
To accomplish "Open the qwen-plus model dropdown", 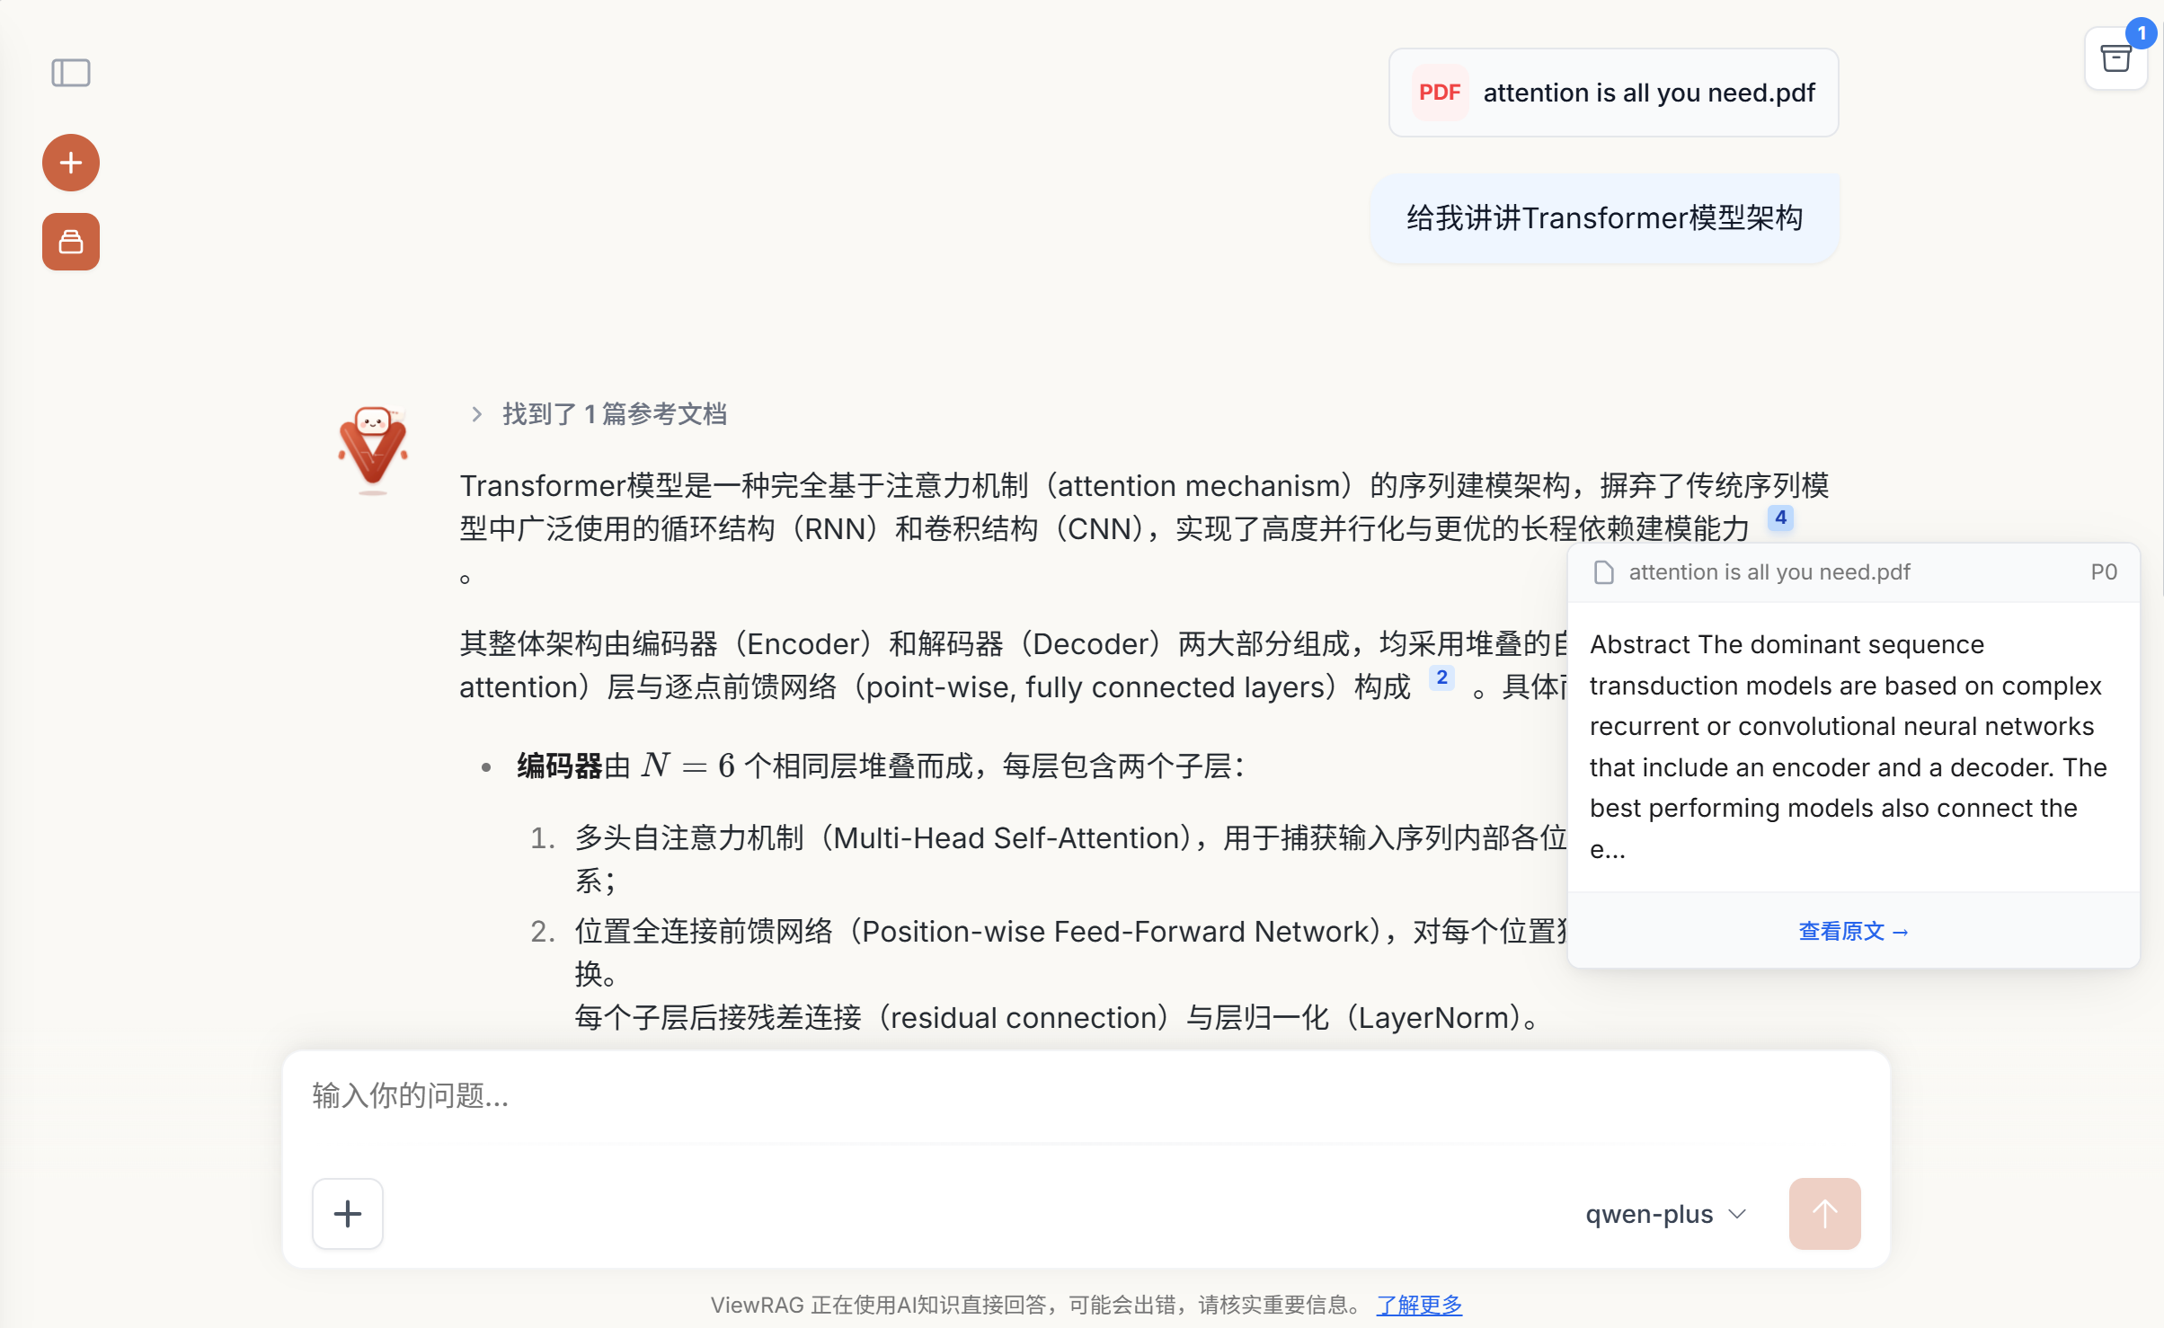I will click(x=1665, y=1214).
